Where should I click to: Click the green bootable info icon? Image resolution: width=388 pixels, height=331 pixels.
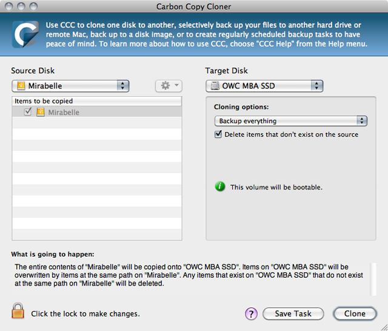click(220, 186)
